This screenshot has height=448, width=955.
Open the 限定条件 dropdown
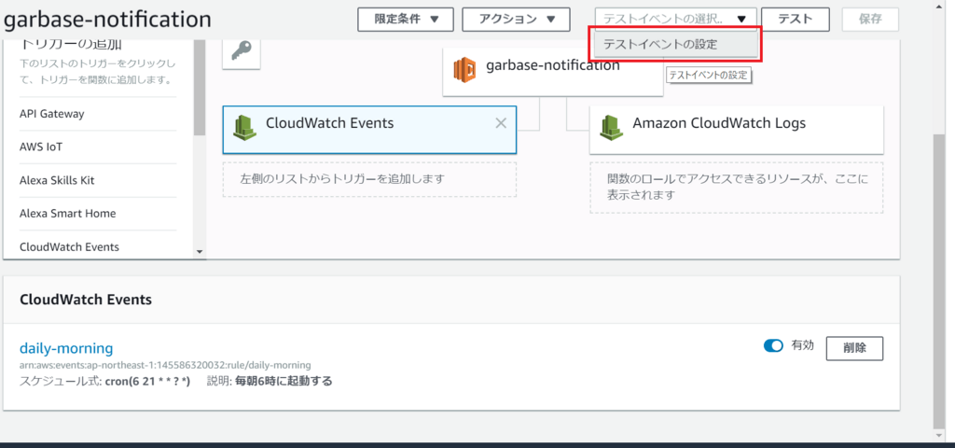tap(405, 19)
